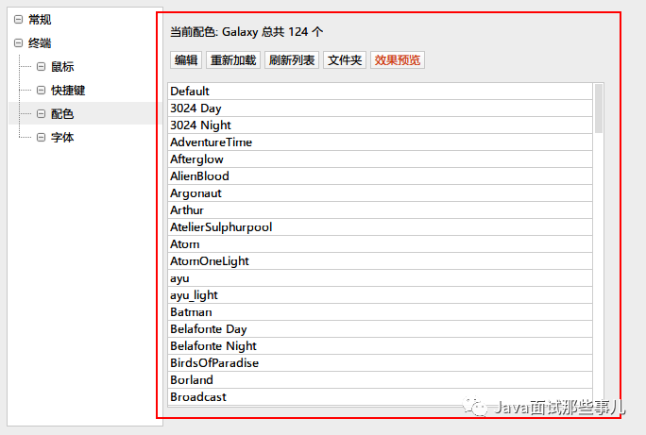
Task: Toggle the expander beside 鼠标
Action: [41, 66]
